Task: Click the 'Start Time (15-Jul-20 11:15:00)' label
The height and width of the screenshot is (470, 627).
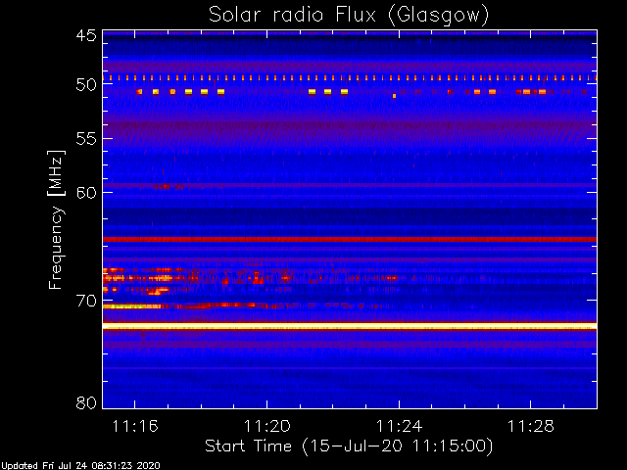Action: point(349,446)
